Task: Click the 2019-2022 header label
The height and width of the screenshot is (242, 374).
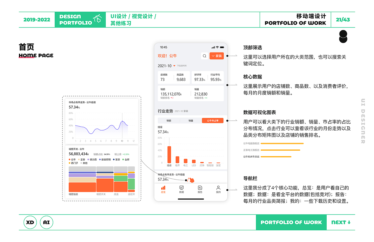Action: coord(37,20)
